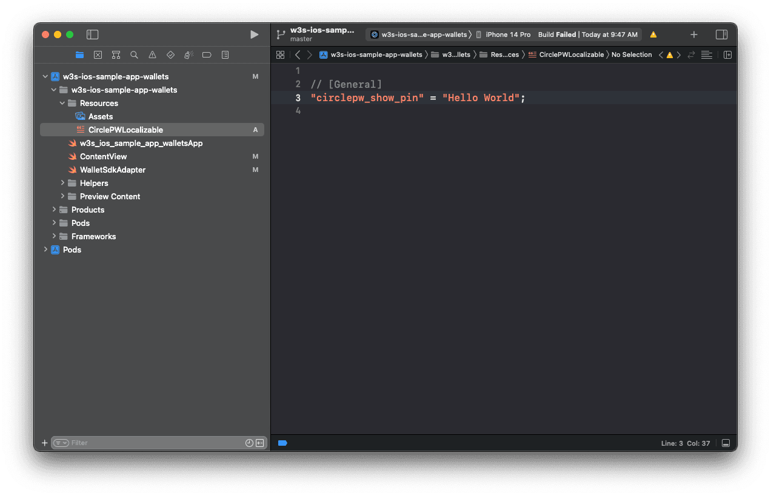Toggle the inspectors panel button
771x496 pixels.
click(721, 35)
